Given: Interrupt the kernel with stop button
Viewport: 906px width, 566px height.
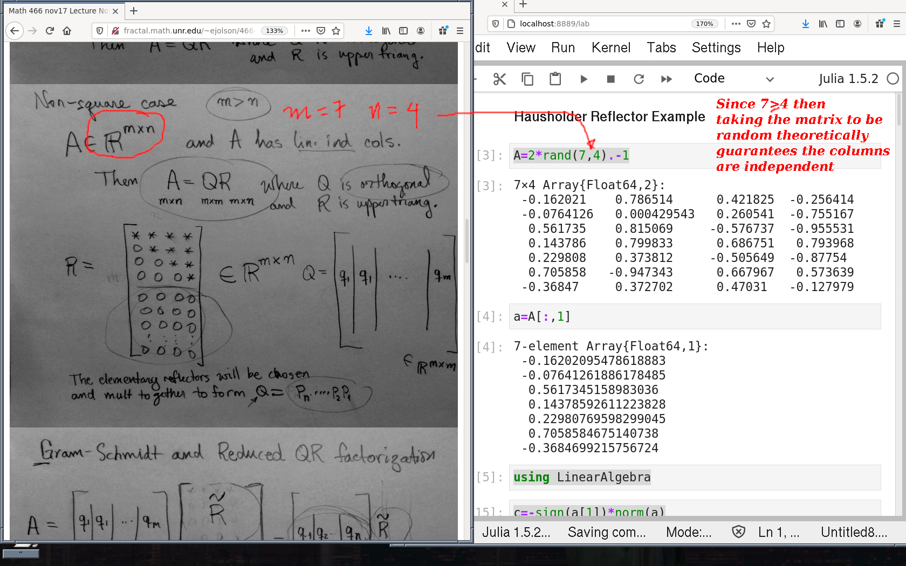Looking at the screenshot, I should tap(610, 79).
